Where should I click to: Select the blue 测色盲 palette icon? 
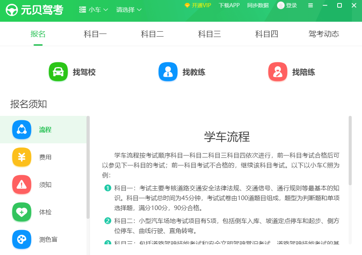pyautogui.click(x=22, y=239)
